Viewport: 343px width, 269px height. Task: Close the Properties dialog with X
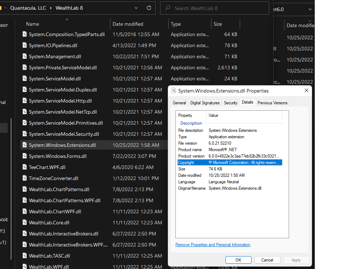[x=307, y=90]
